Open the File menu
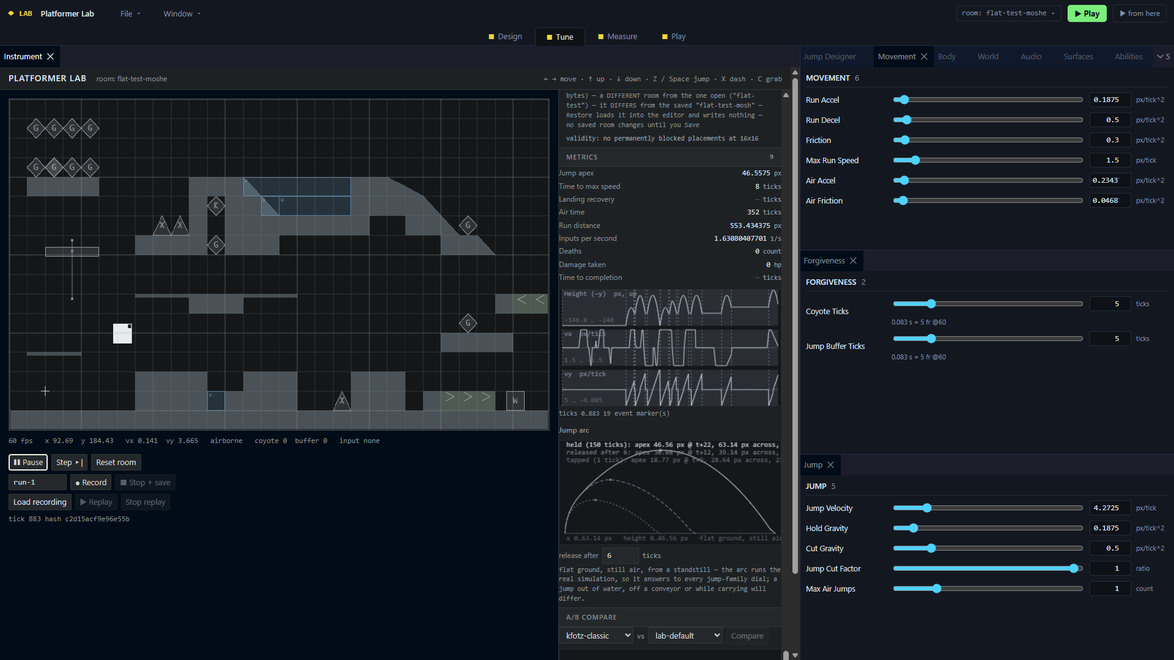Screen dimensions: 1174x660 (x=130, y=13)
